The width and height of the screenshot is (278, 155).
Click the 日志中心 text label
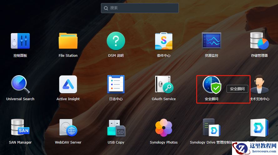116,99
